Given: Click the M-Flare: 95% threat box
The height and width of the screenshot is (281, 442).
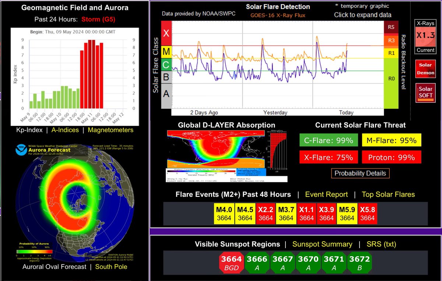Looking at the screenshot, I should [392, 140].
